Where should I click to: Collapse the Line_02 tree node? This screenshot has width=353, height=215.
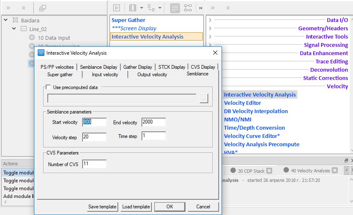tap(14, 29)
